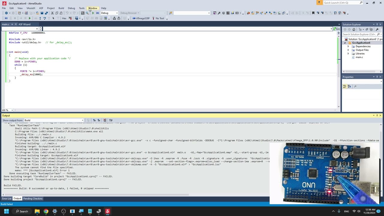Click Solution Explorer properties wrench icon
Screen dimensions: 384x216
377,29
